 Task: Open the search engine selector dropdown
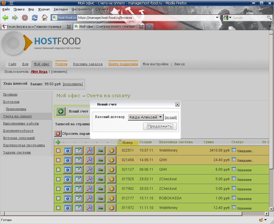tap(227, 17)
